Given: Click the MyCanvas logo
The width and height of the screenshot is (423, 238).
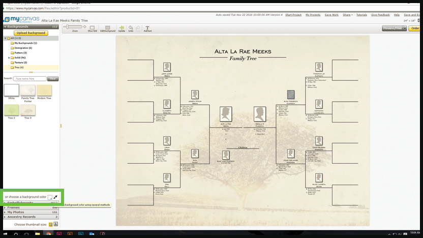Looking at the screenshot, I should (22, 19).
